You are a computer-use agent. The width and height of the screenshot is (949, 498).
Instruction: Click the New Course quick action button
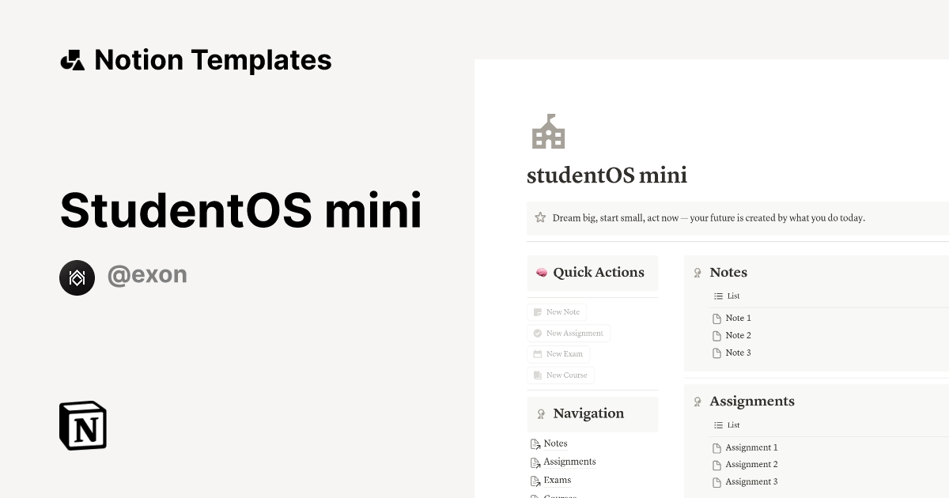(560, 375)
